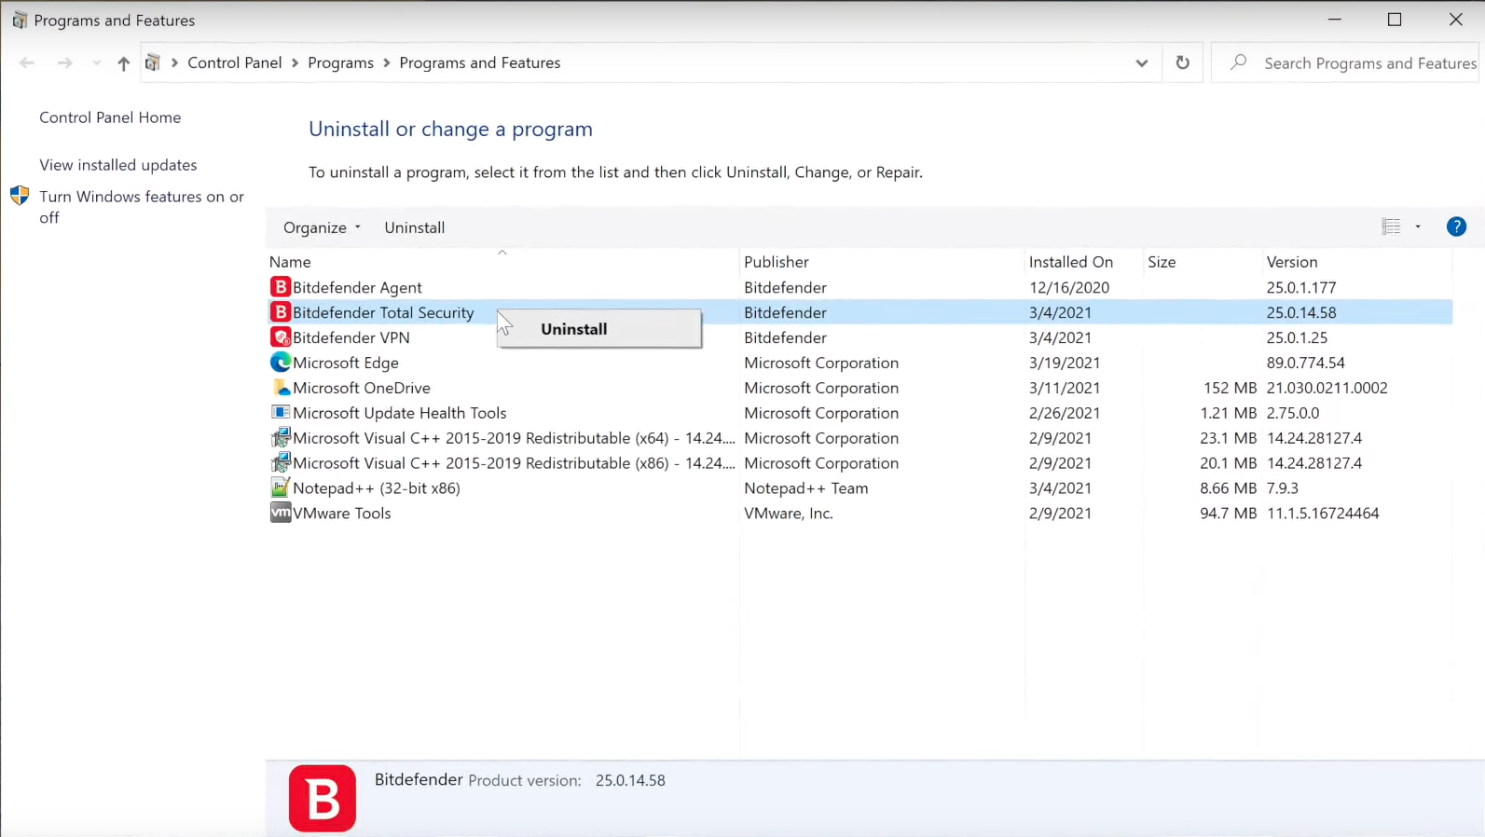
Task: Click the Bitdefender VPN icon
Action: click(280, 337)
